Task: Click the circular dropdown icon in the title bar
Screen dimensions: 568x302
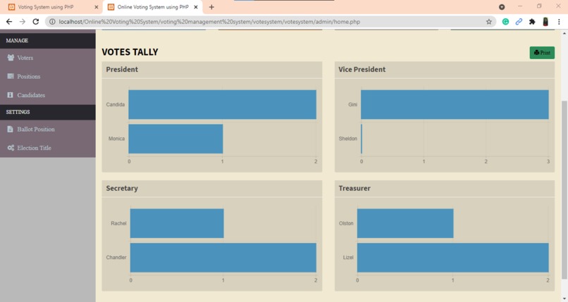Action: coord(502,7)
